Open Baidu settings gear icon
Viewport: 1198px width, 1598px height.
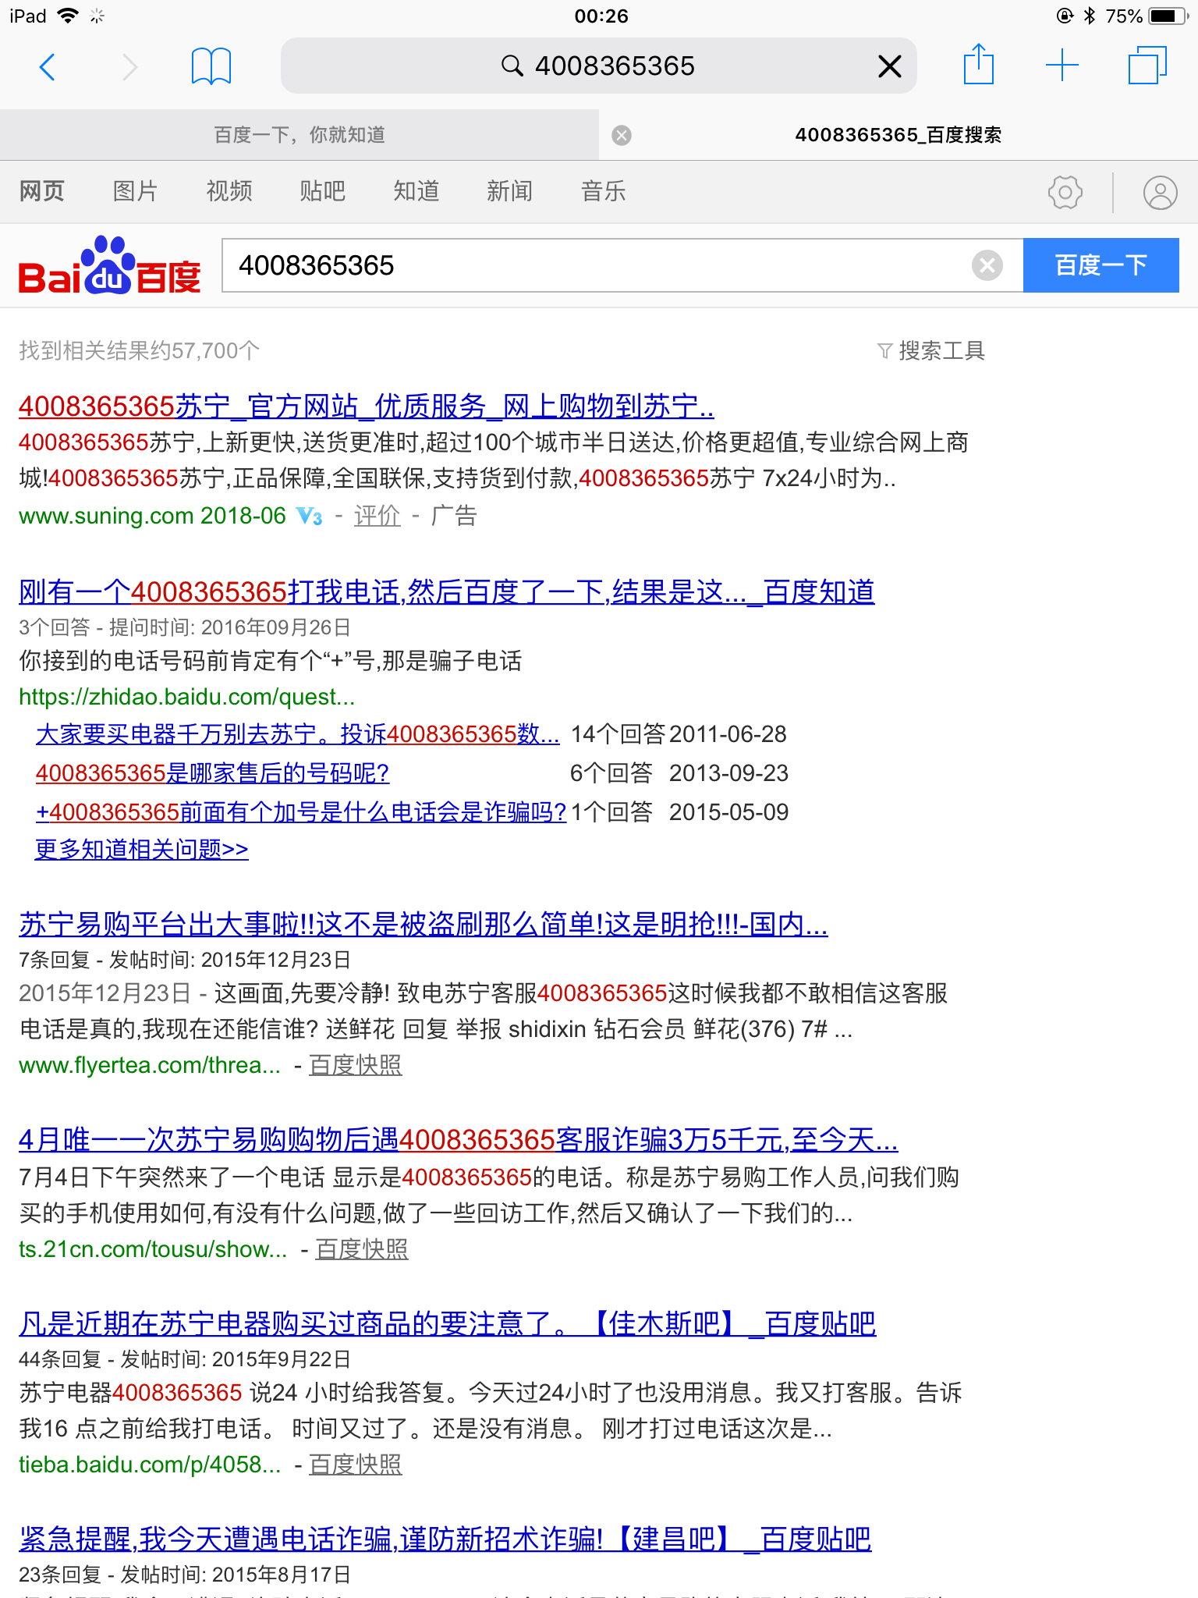1065,192
